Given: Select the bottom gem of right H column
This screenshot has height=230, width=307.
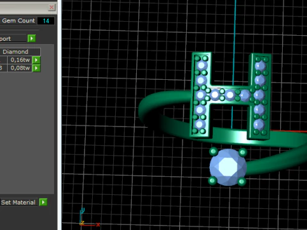Looking at the screenshot, I should click(x=258, y=124).
